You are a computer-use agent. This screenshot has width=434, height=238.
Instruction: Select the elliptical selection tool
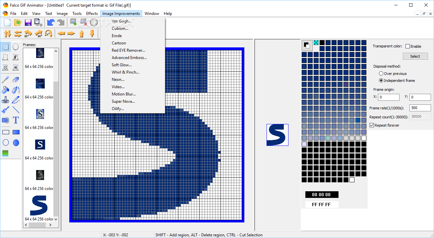point(16,46)
